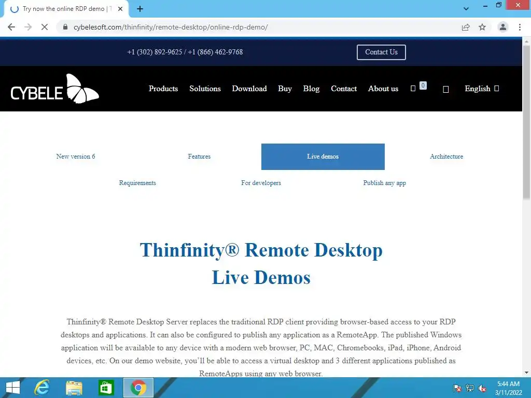The width and height of the screenshot is (531, 398).
Task: Expand the English language dropdown
Action: (x=482, y=89)
